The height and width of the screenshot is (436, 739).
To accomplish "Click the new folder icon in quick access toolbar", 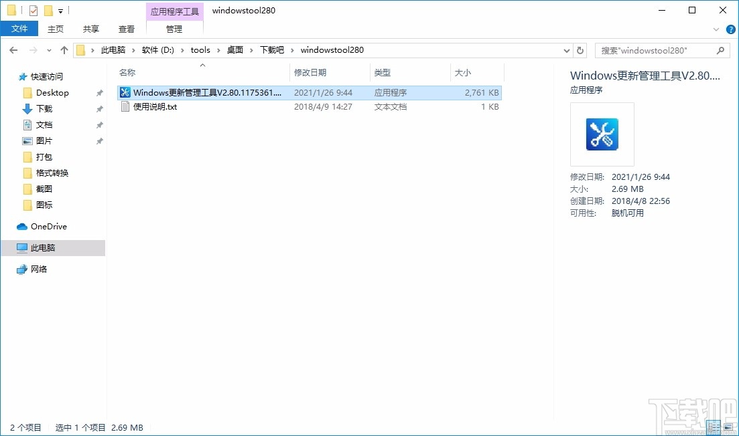I will coord(48,10).
